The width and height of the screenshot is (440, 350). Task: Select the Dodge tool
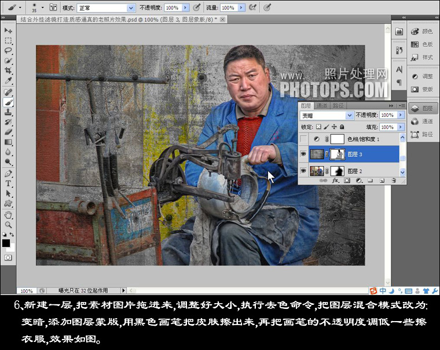coord(8,162)
